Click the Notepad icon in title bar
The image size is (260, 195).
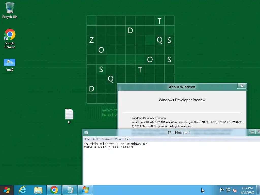tap(86, 133)
